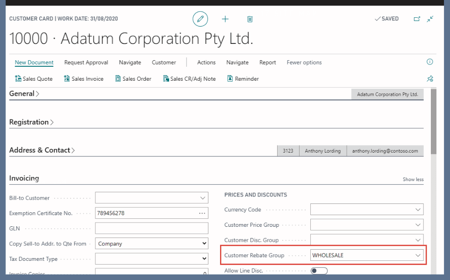Create a new Sales Quote
This screenshot has width=450, height=280.
pos(34,79)
